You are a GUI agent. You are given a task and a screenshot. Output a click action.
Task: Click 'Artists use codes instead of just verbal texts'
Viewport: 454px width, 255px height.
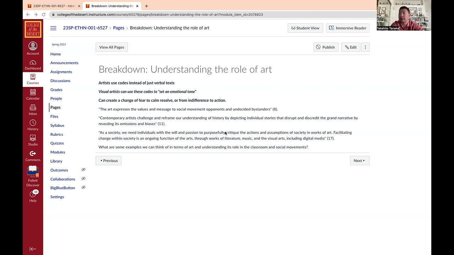click(137, 83)
